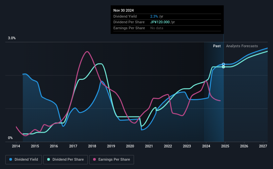Select the 2021 x-axis label

(149, 146)
